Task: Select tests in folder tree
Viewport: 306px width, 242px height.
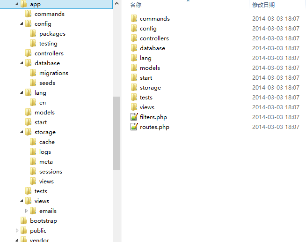Action: pyautogui.click(x=41, y=191)
